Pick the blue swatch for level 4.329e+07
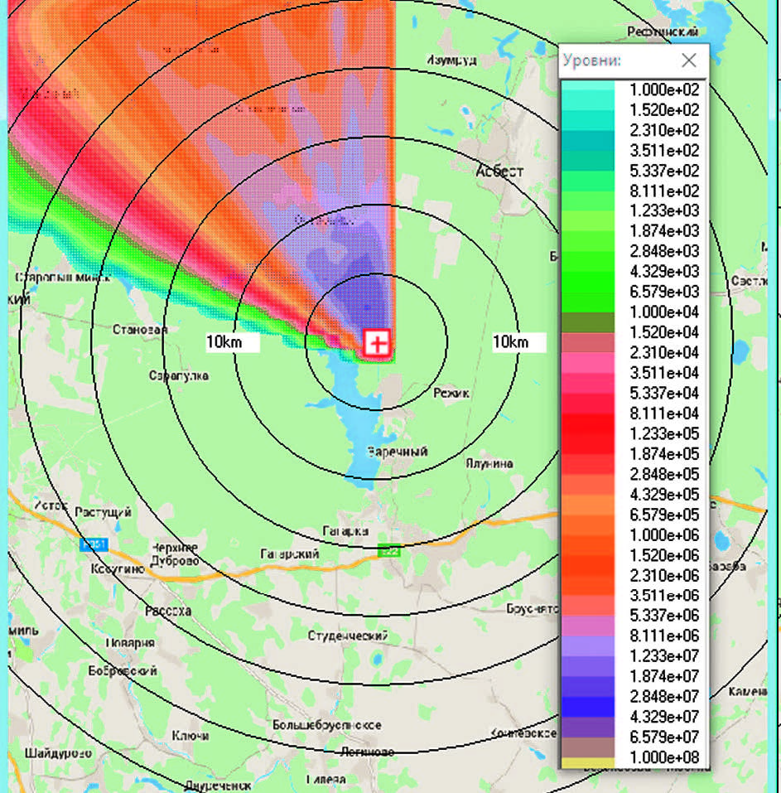 coord(587,707)
